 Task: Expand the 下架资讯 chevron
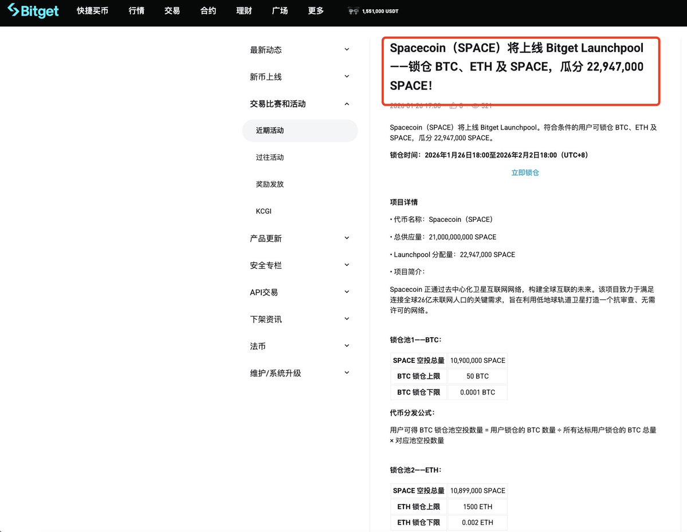pos(347,319)
